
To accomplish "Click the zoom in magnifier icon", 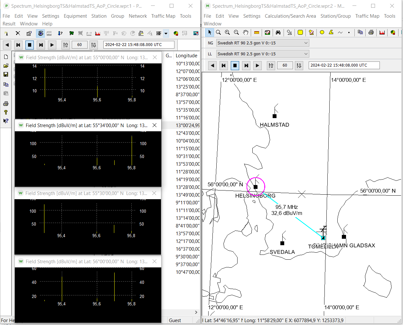I will pos(227,32).
